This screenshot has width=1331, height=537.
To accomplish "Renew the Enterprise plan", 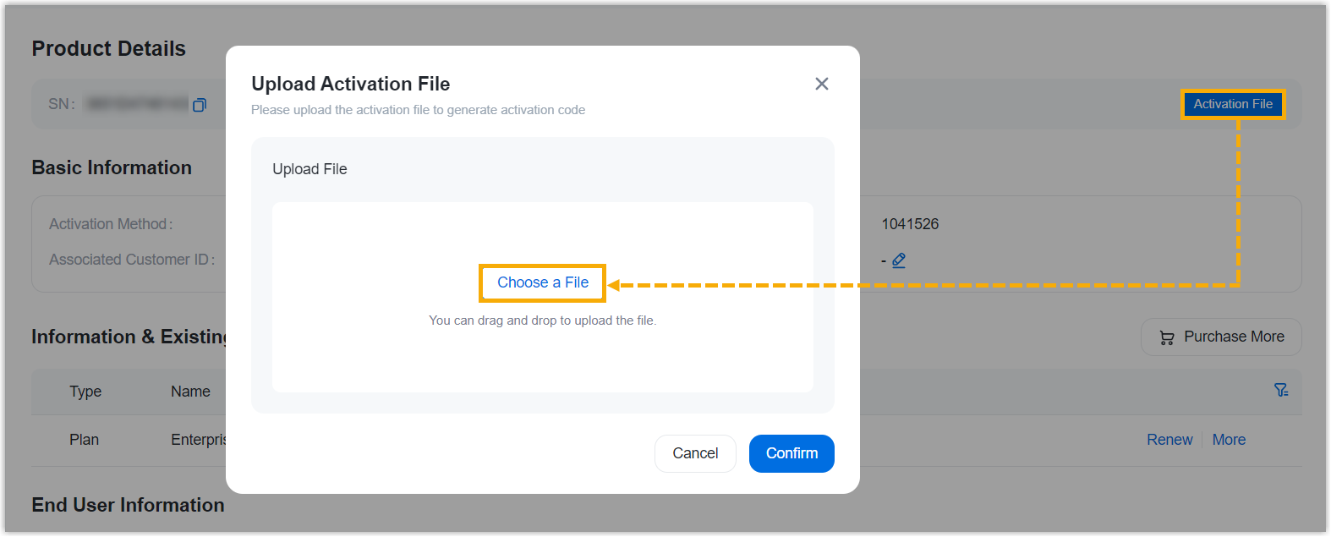I will [1169, 440].
